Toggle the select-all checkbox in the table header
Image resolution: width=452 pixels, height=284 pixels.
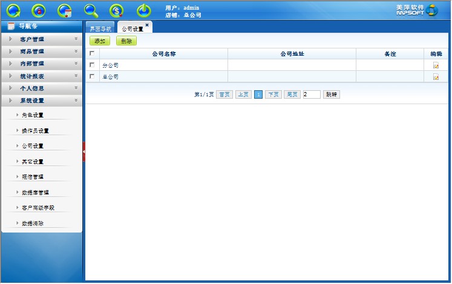point(92,54)
